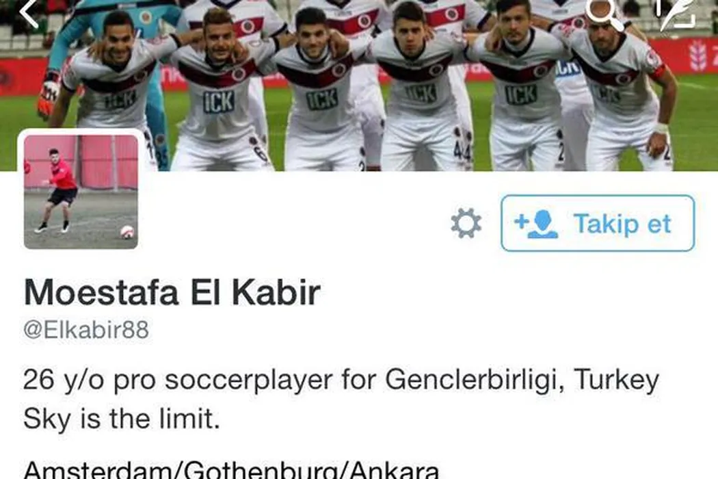Compose a new tweet with quill icon
718x479 pixels.
click(x=677, y=13)
